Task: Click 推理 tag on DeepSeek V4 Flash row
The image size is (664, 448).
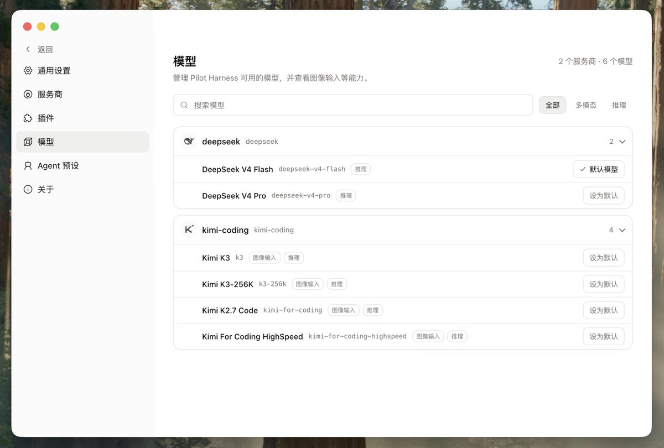Action: (x=361, y=169)
